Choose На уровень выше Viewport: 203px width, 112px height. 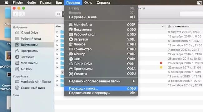101,17
